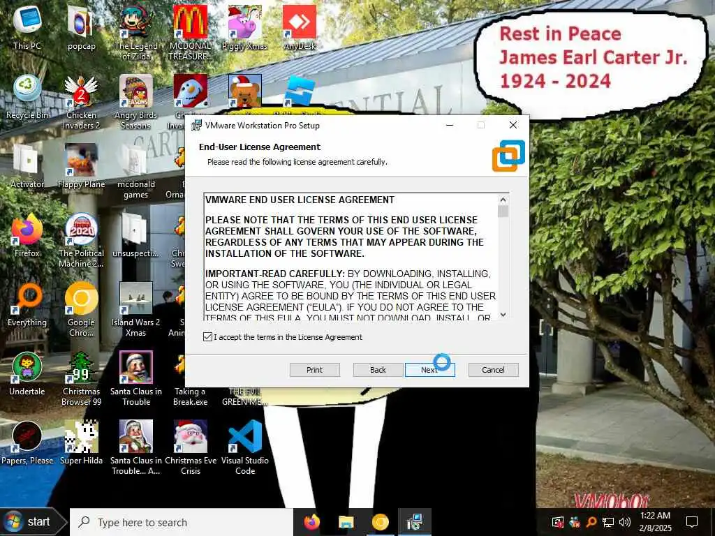
Task: Minimize the VMware Setup window
Action: click(x=450, y=125)
